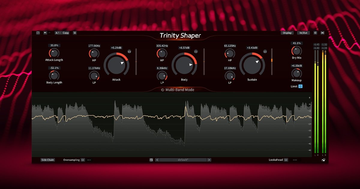Viewport: 360px width, 189px height.
Task: Switch the A/B comparison state
Action: pyautogui.click(x=58, y=33)
